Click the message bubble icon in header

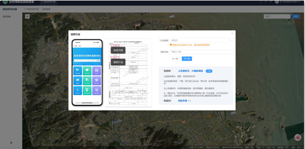coord(271,2)
